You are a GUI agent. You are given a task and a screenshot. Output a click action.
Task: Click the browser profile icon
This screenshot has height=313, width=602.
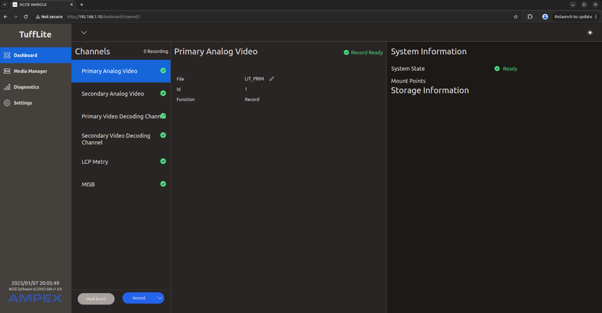pos(544,16)
